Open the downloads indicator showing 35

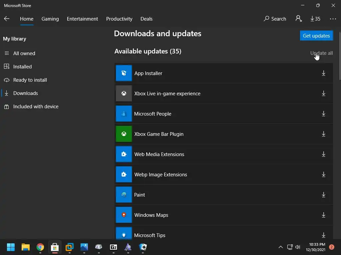(315, 19)
